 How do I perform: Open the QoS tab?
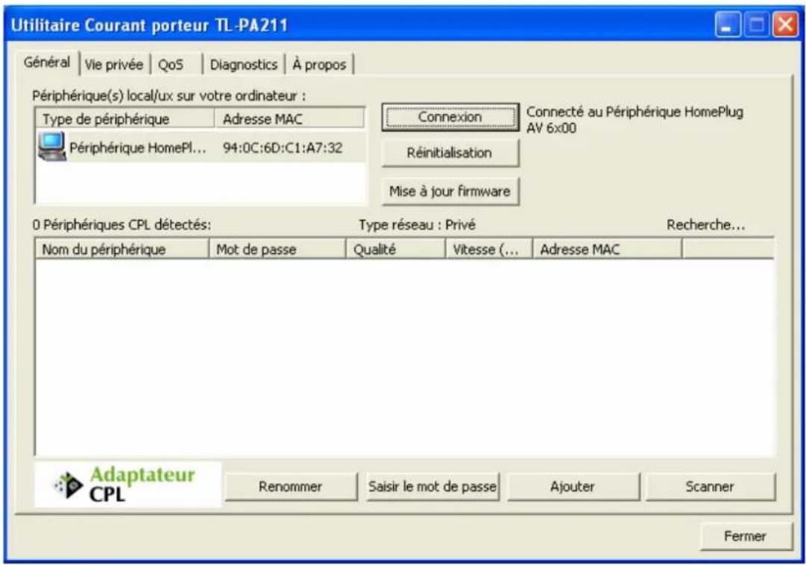pos(171,65)
